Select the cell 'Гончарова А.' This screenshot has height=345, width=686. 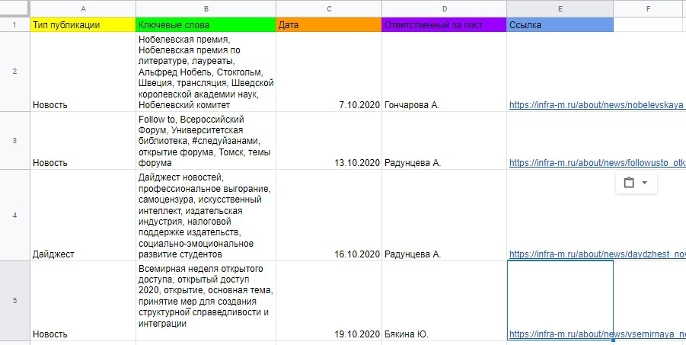[x=445, y=72]
